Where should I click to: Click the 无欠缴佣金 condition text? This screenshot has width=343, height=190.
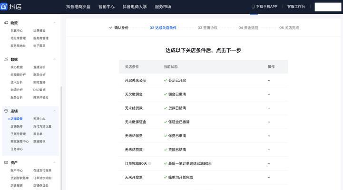(134, 94)
